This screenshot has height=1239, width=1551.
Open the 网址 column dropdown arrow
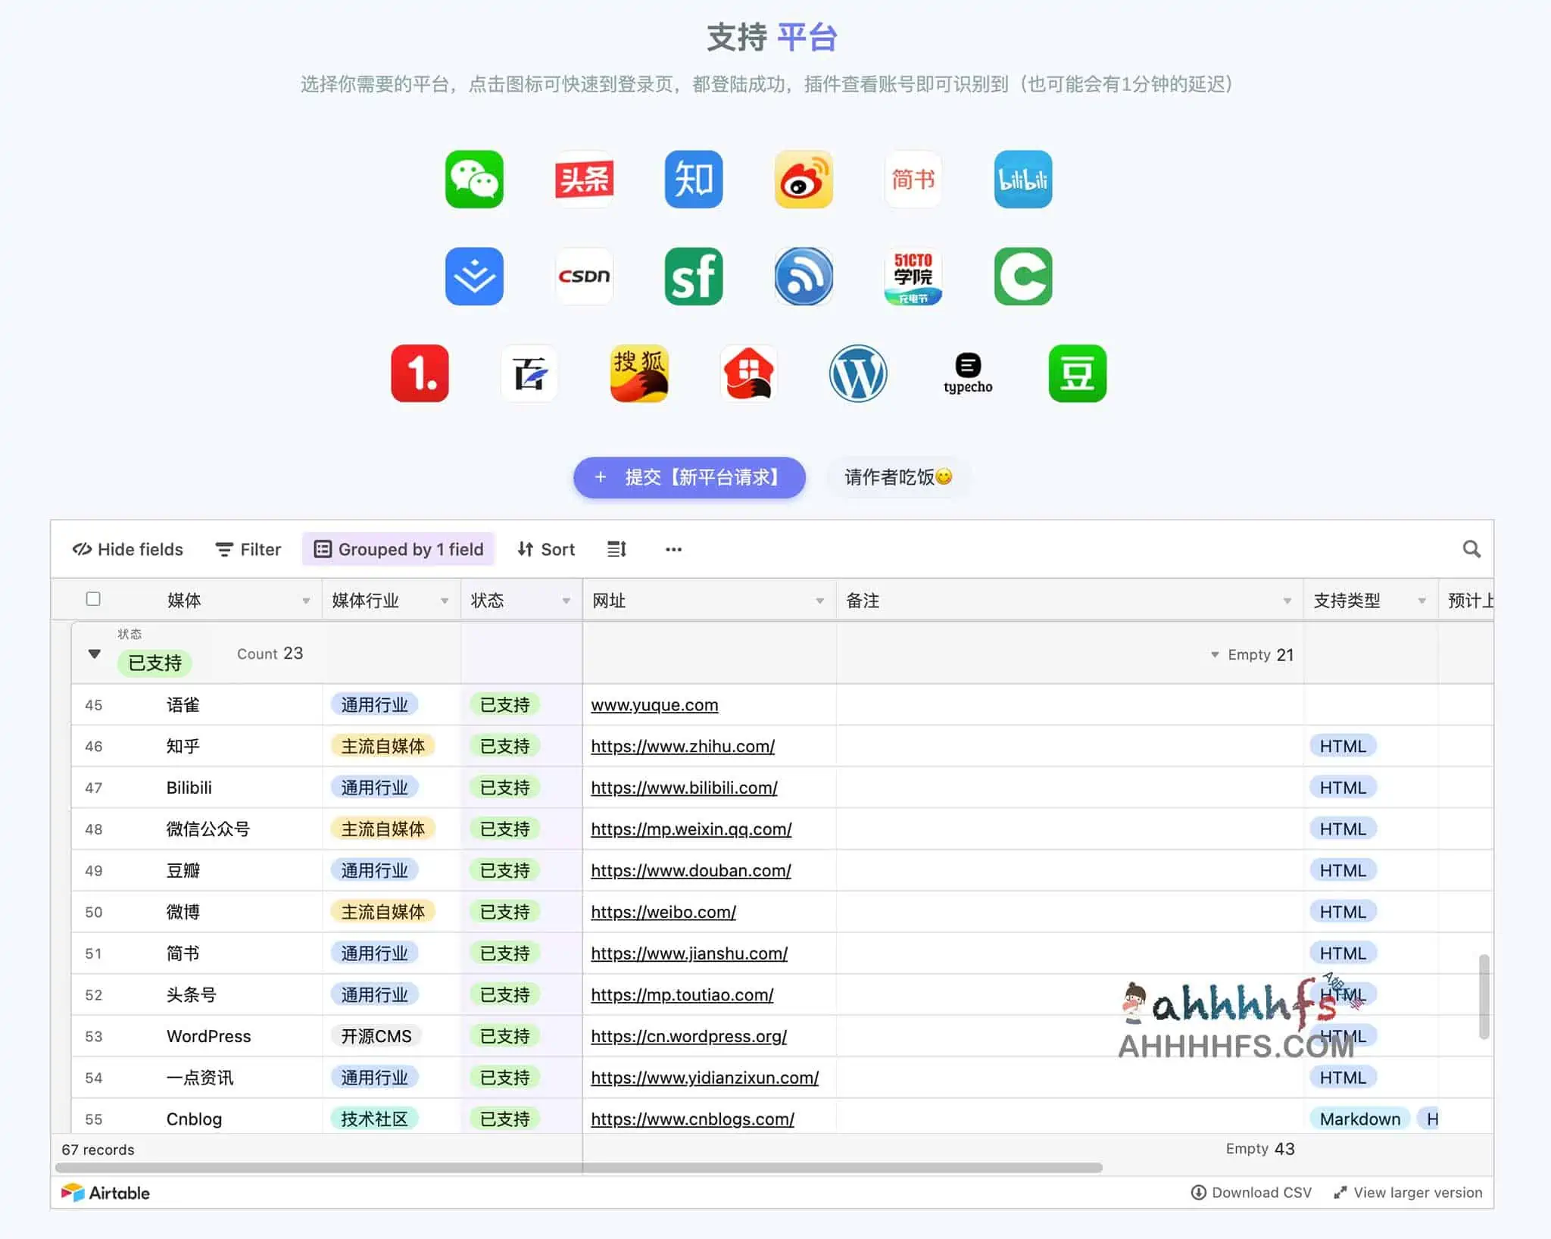click(819, 601)
